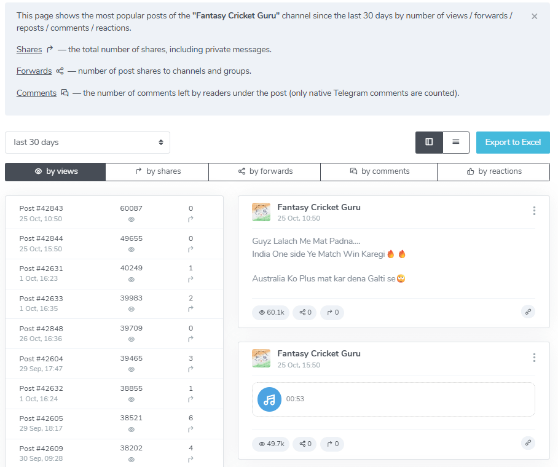Copy link icon on the 10:50 post
This screenshot has width=558, height=467.
pos(527,312)
